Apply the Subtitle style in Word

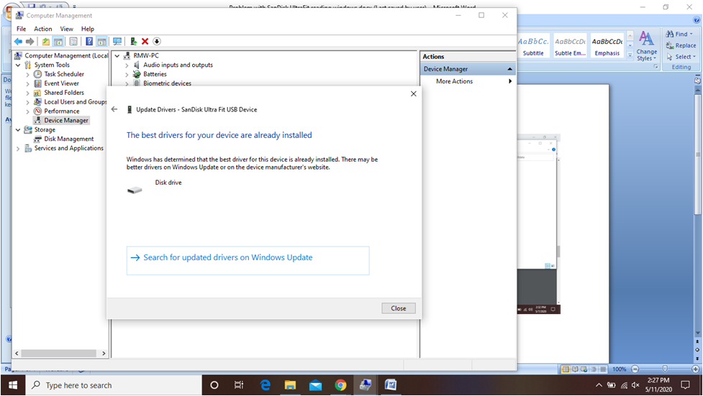(533, 46)
